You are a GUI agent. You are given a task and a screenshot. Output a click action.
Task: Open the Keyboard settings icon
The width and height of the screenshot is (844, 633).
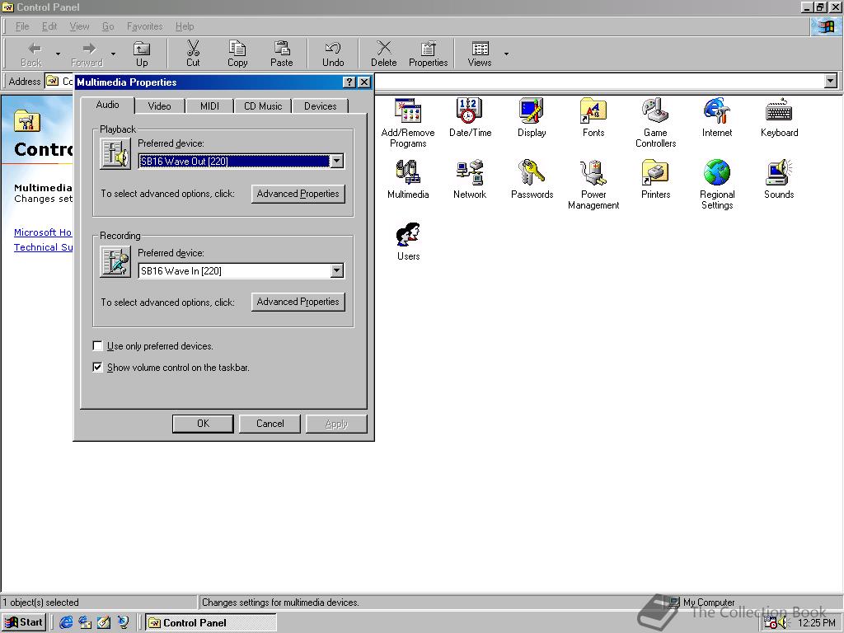click(779, 117)
